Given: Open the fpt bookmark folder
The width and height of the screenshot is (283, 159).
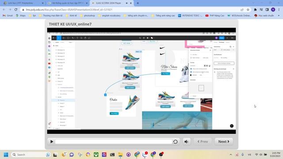Looking at the screenshot, I should [32, 16].
